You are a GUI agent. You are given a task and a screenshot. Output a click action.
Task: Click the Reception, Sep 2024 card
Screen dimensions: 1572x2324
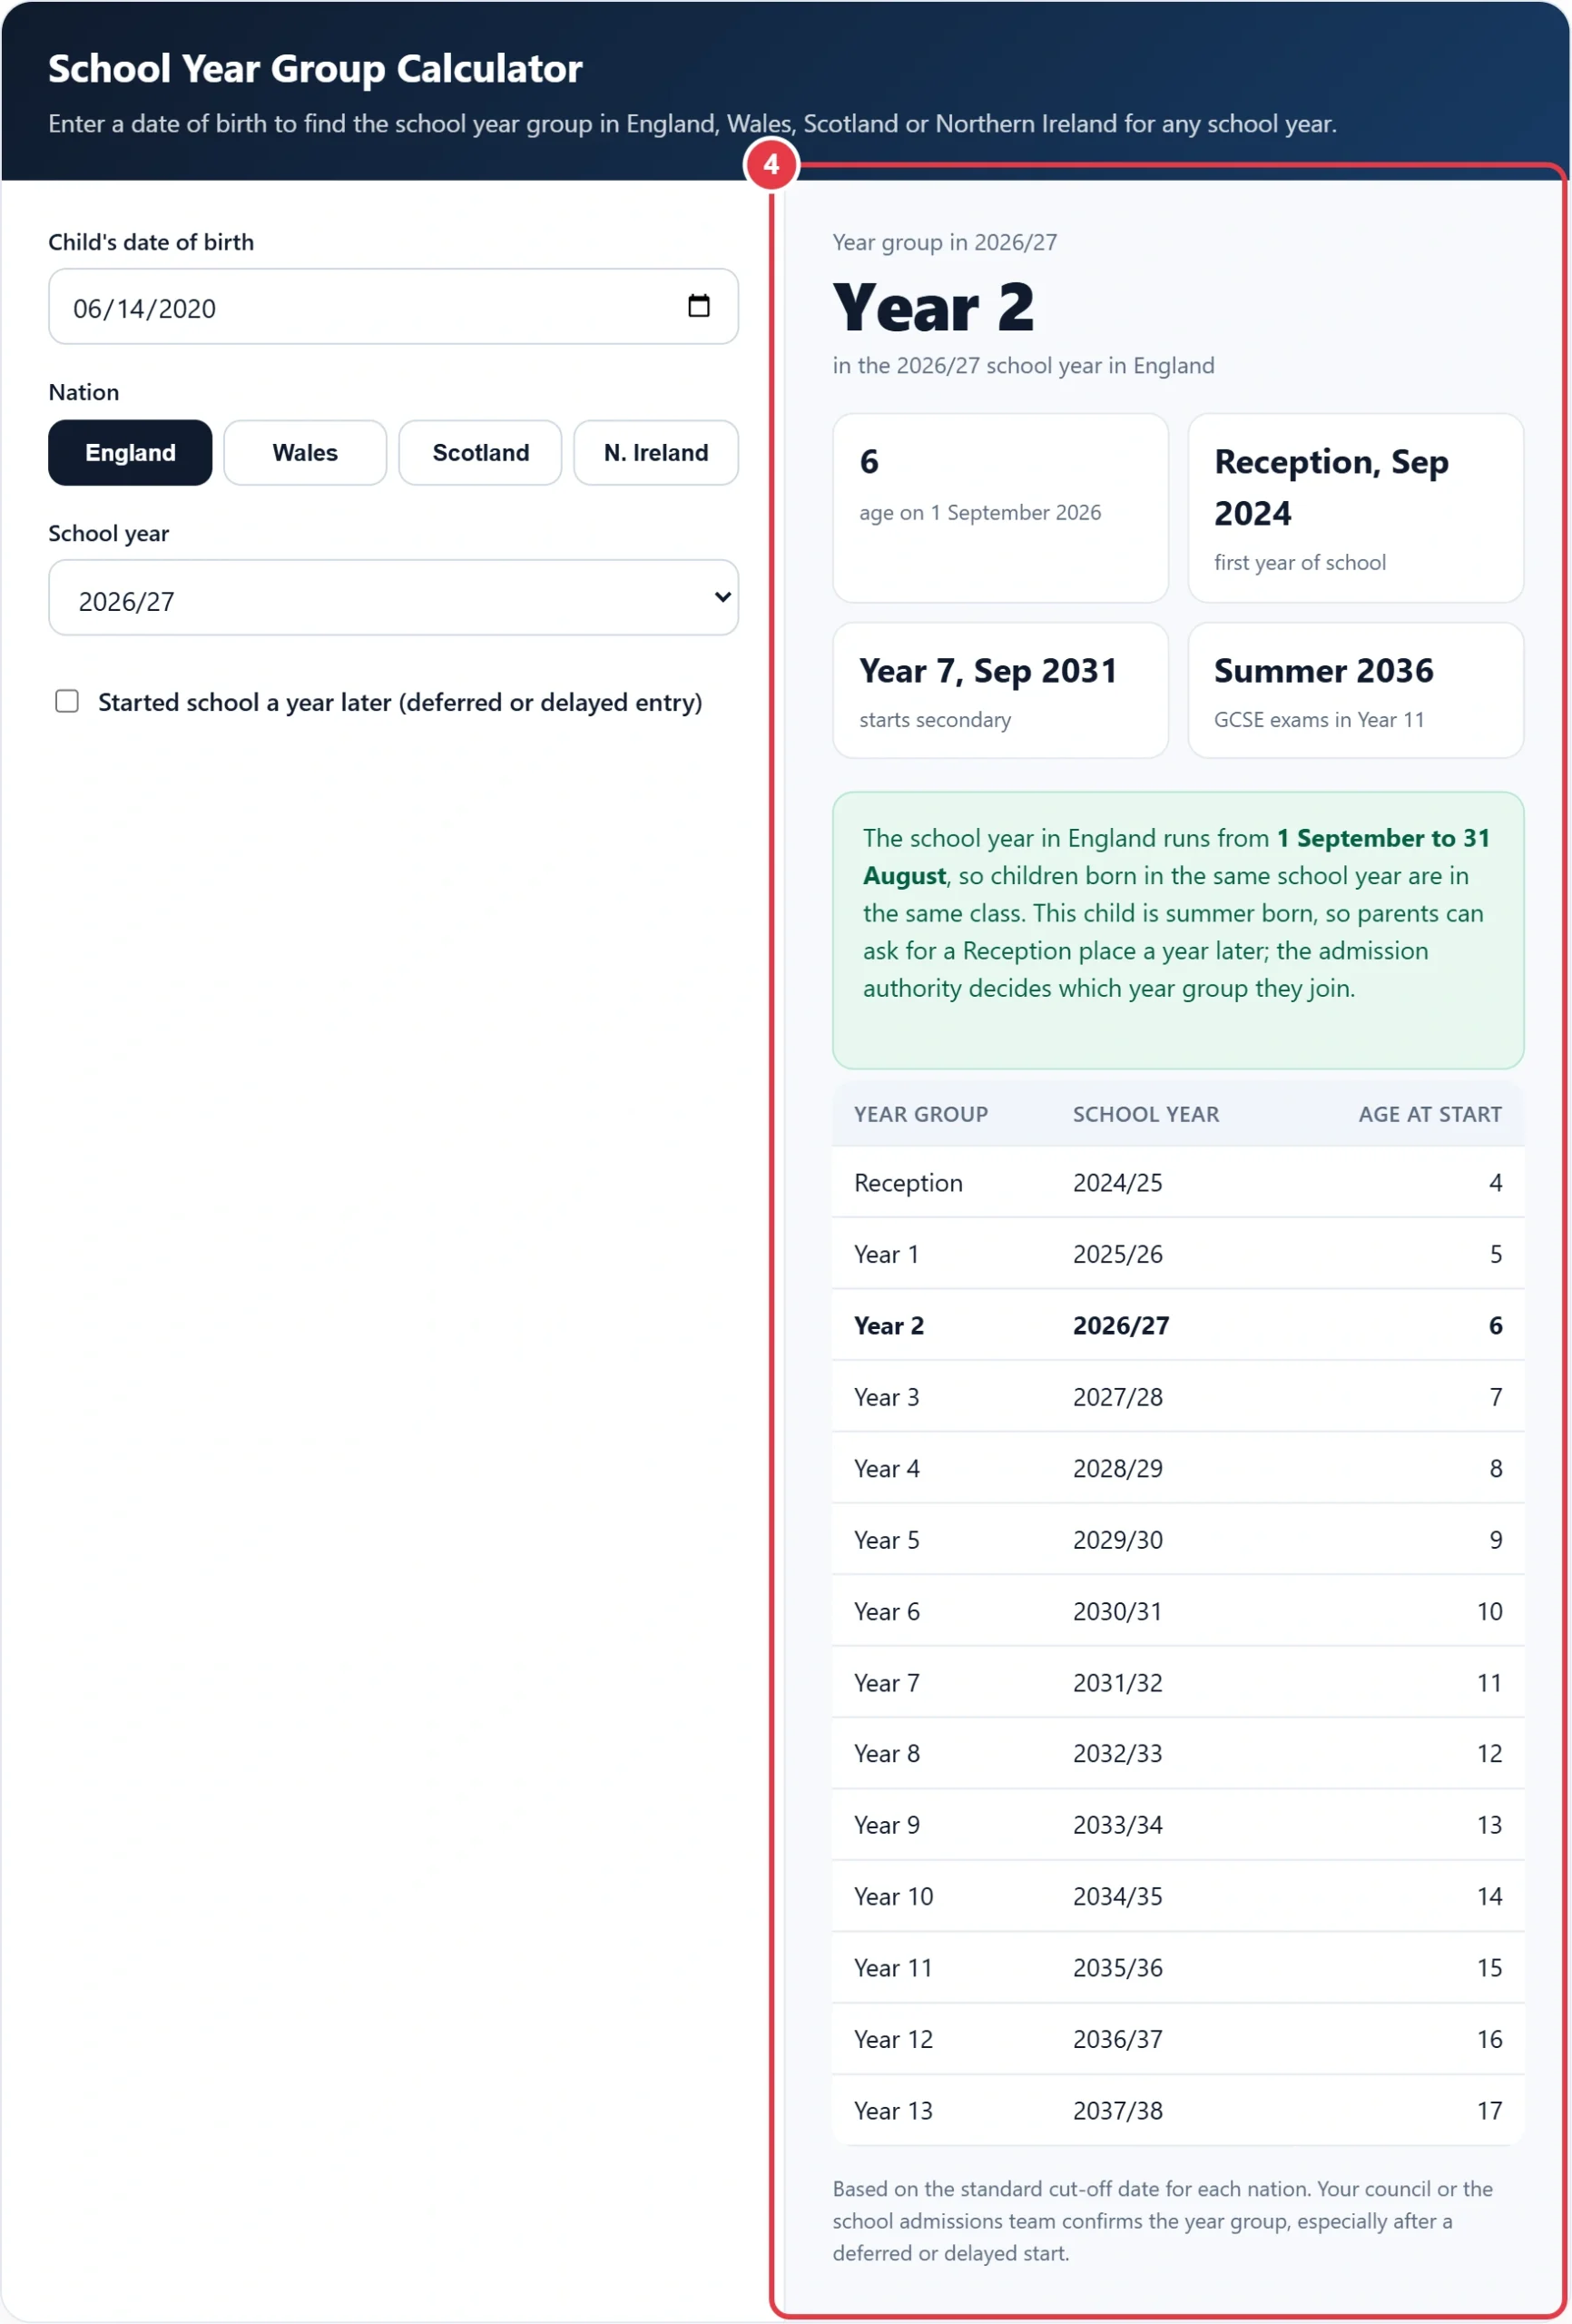point(1355,509)
